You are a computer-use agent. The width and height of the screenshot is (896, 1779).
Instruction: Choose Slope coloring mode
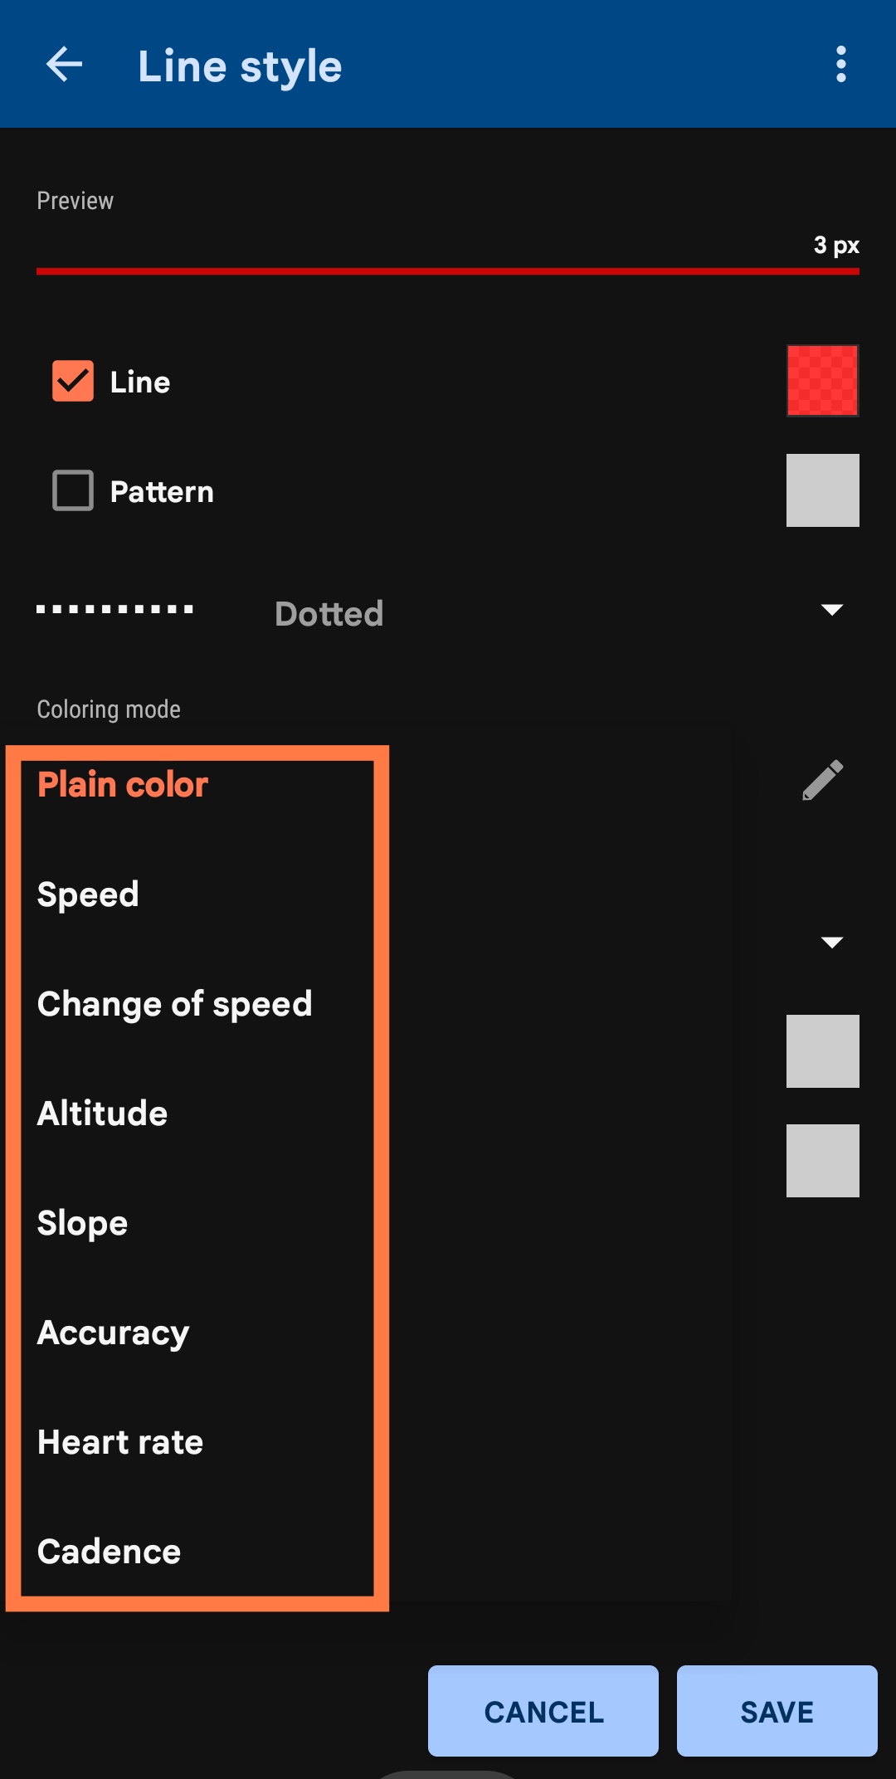tap(82, 1223)
